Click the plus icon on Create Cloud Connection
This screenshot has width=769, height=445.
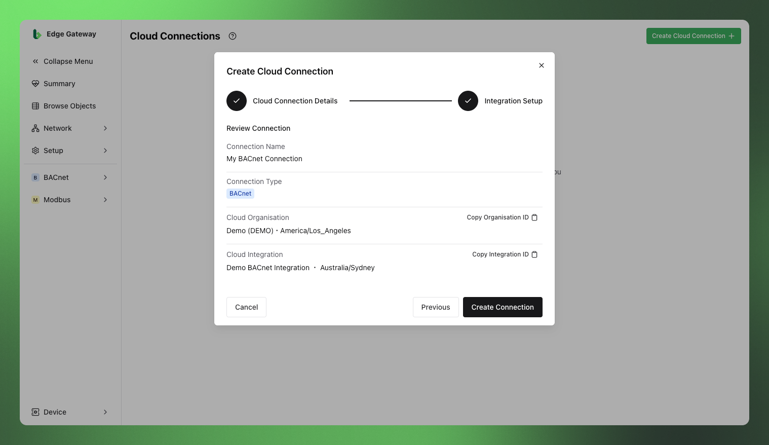732,36
